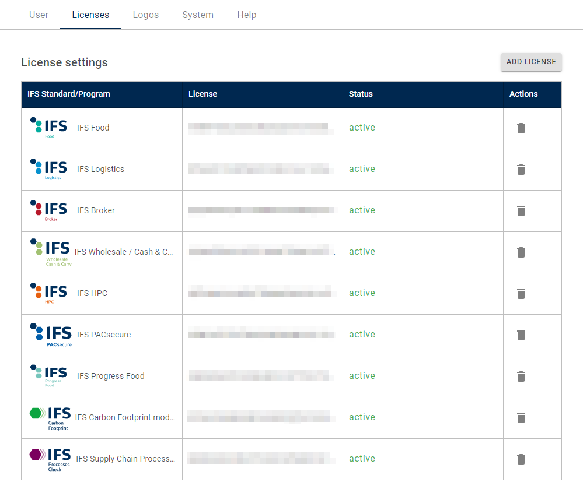583x489 pixels.
Task: Click the active status for IFS PACsecure
Action: click(x=362, y=335)
